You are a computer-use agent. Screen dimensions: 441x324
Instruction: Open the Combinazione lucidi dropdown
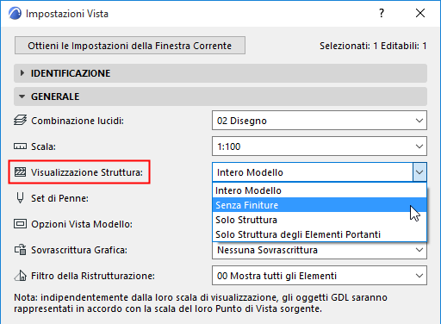pos(320,121)
